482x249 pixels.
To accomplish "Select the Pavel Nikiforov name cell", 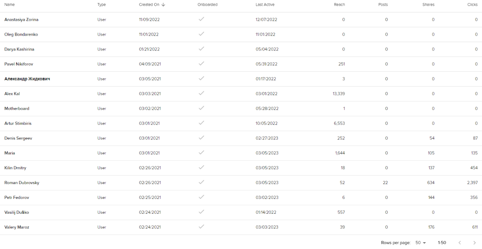I will coord(18,64).
